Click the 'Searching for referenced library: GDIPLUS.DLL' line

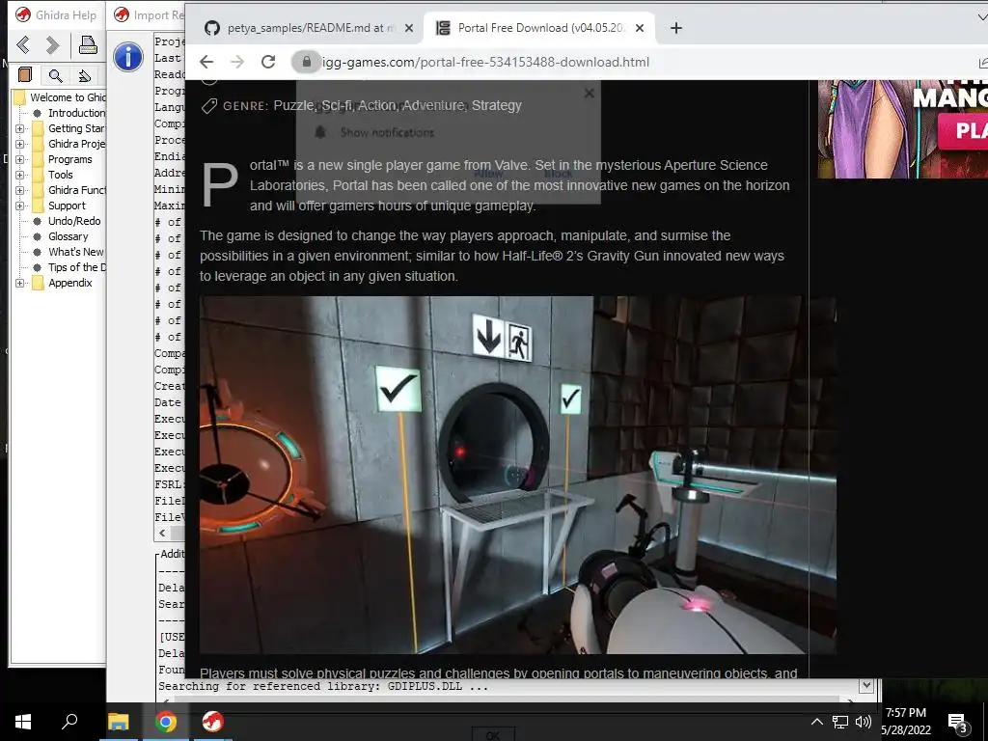[x=323, y=686]
